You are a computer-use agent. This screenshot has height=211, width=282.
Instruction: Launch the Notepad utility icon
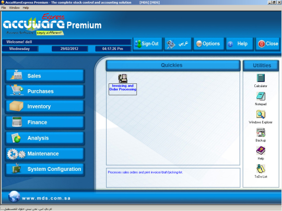[261, 96]
